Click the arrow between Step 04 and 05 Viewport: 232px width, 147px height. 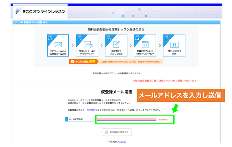coord(159,45)
